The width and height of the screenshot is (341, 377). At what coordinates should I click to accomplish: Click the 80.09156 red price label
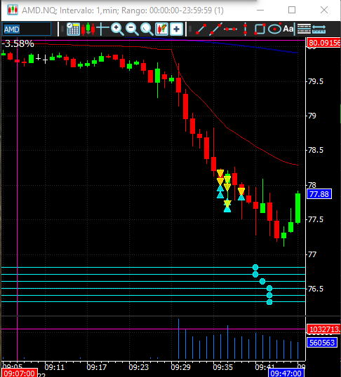323,43
